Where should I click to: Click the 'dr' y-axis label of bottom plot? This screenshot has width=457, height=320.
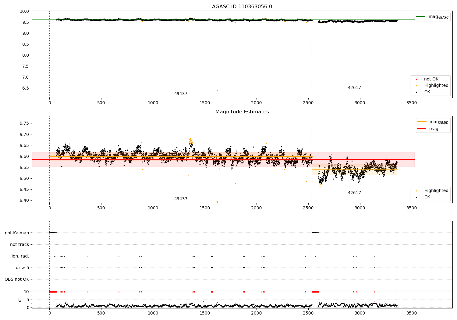[20, 300]
